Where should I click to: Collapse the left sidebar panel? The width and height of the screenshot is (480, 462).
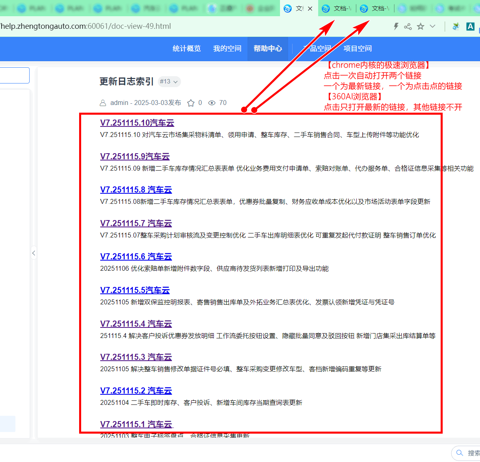pos(34,253)
